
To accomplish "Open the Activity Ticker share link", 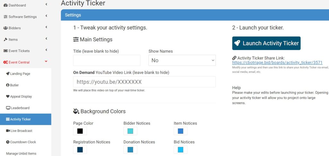I will pyautogui.click(x=277, y=63).
